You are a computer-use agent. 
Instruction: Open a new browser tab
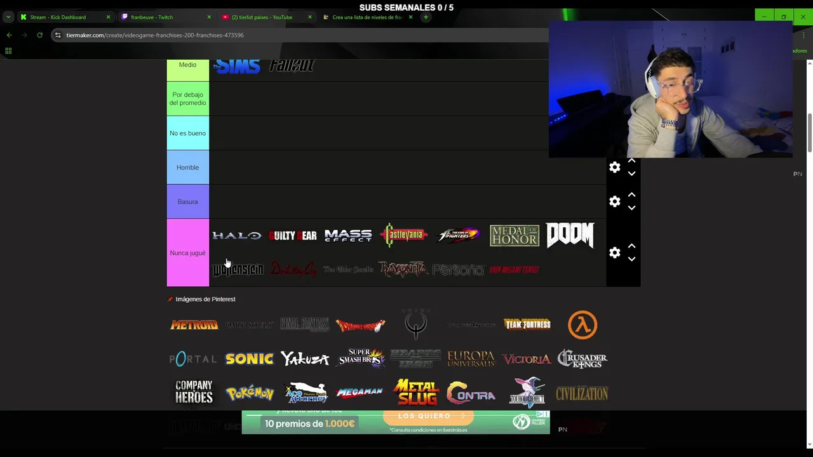click(426, 17)
